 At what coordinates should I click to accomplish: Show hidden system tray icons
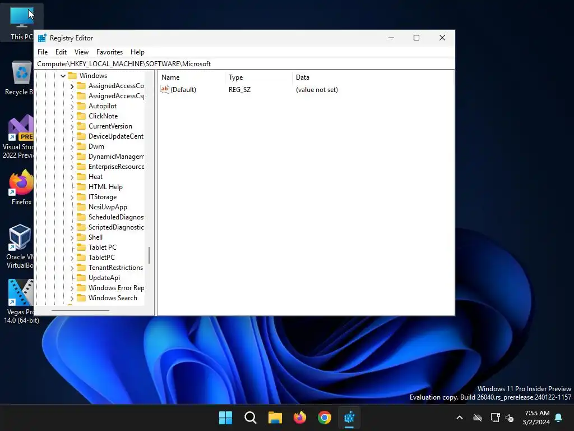pyautogui.click(x=460, y=418)
